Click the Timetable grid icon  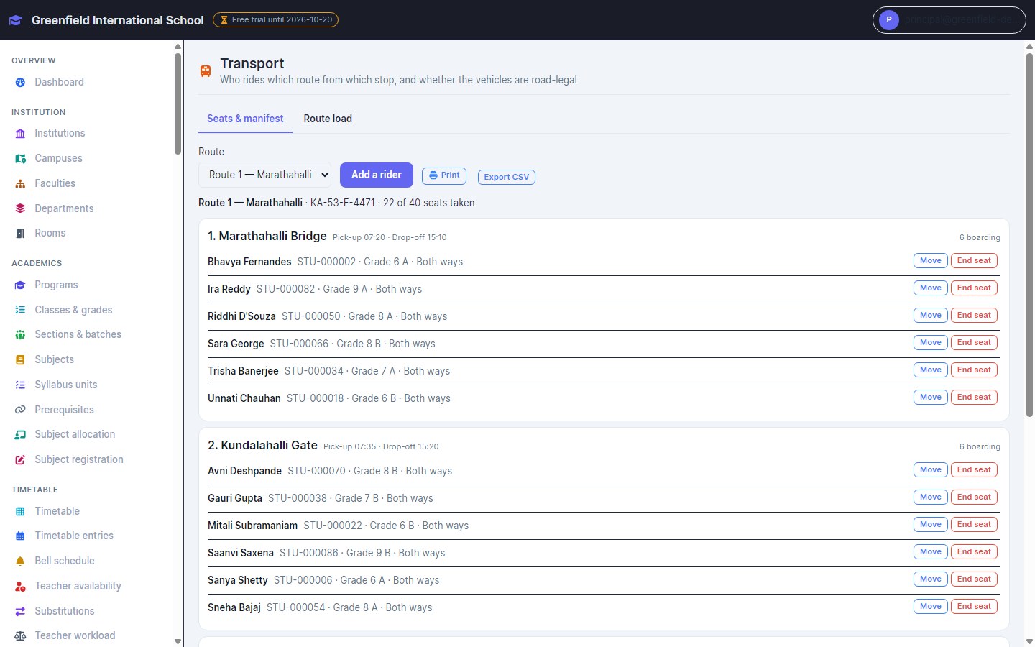(20, 512)
